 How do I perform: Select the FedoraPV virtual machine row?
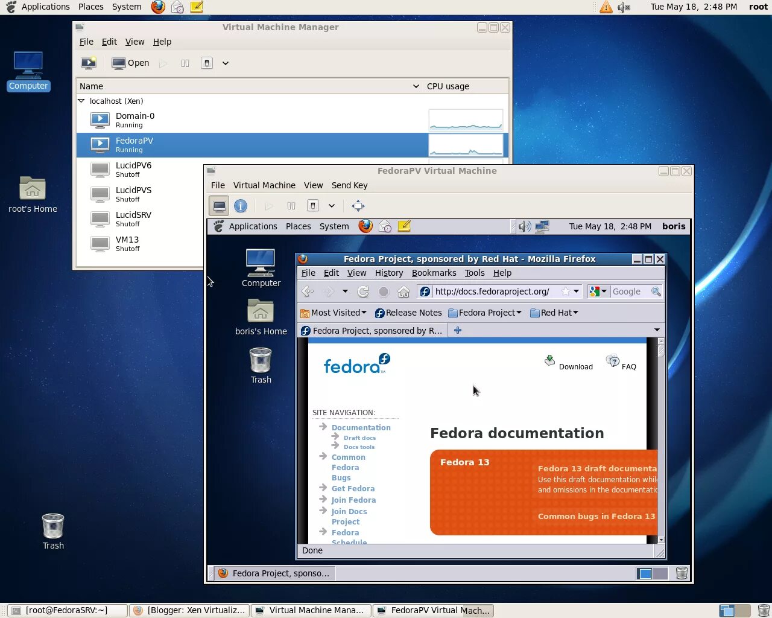(293, 145)
